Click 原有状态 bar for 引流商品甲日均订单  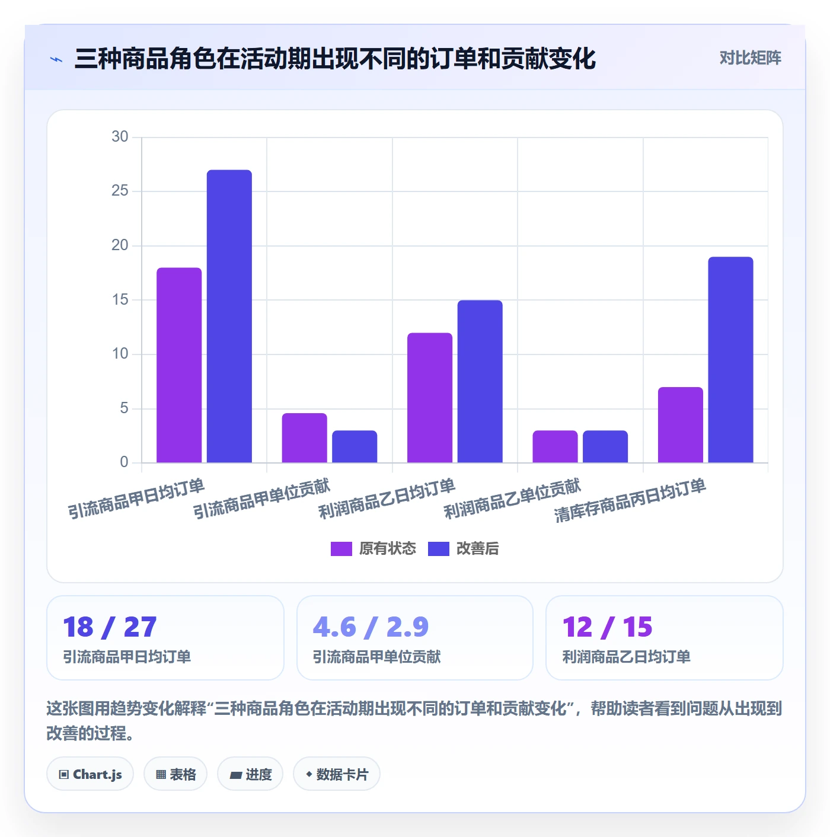tap(179, 365)
